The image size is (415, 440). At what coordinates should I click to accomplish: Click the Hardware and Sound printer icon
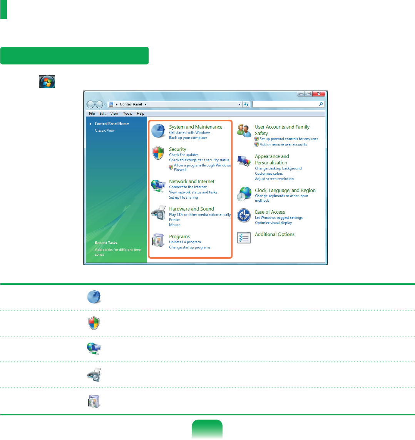click(158, 213)
